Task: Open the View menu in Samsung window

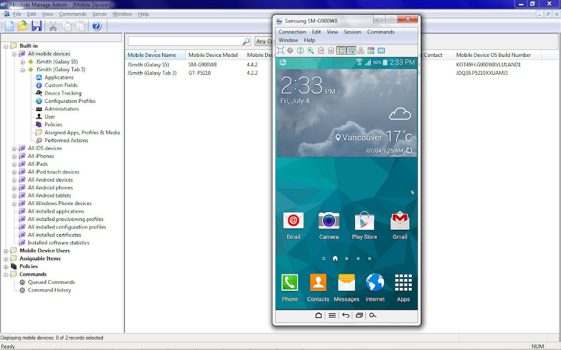Action: point(332,32)
